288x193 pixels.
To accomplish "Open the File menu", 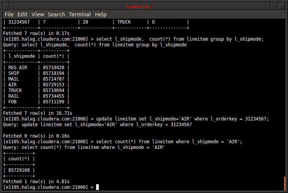I will point(9,14).
